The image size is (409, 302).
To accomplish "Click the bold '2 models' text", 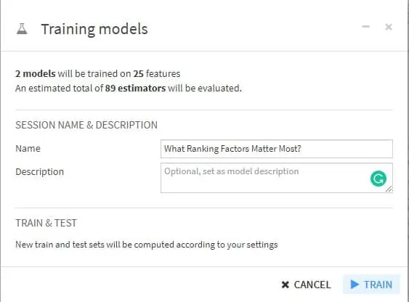I will (35, 74).
